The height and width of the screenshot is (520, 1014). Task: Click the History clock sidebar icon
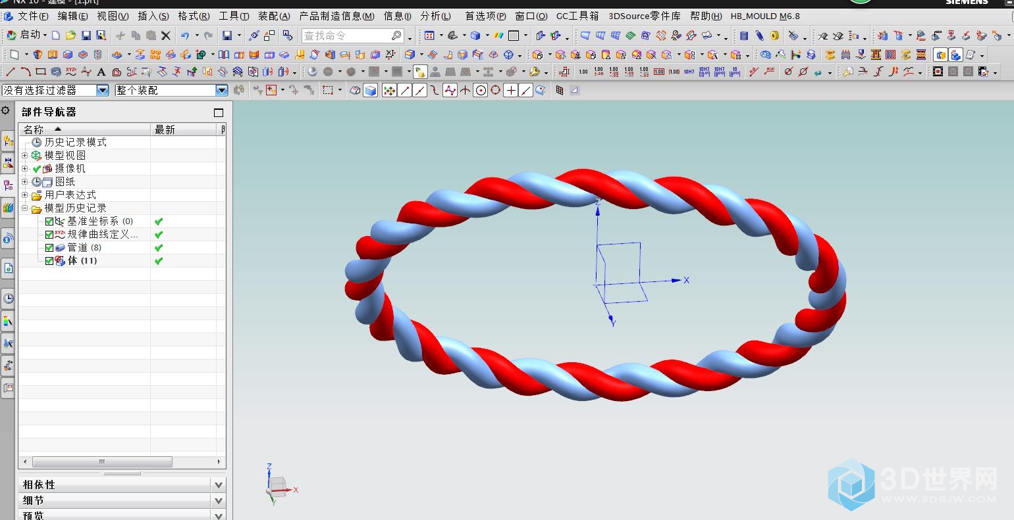click(8, 298)
